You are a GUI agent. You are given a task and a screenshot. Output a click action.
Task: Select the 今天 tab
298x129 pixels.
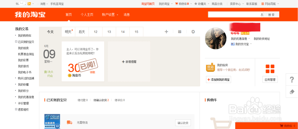[x=50, y=32]
